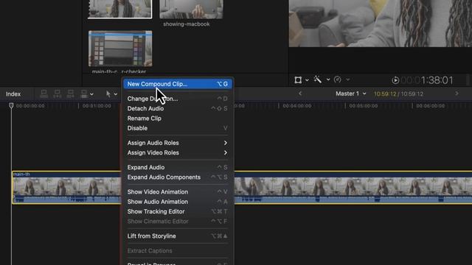Screen dimensions: 472x265
Task: Click the Transform tool icon in viewer
Action: point(298,80)
